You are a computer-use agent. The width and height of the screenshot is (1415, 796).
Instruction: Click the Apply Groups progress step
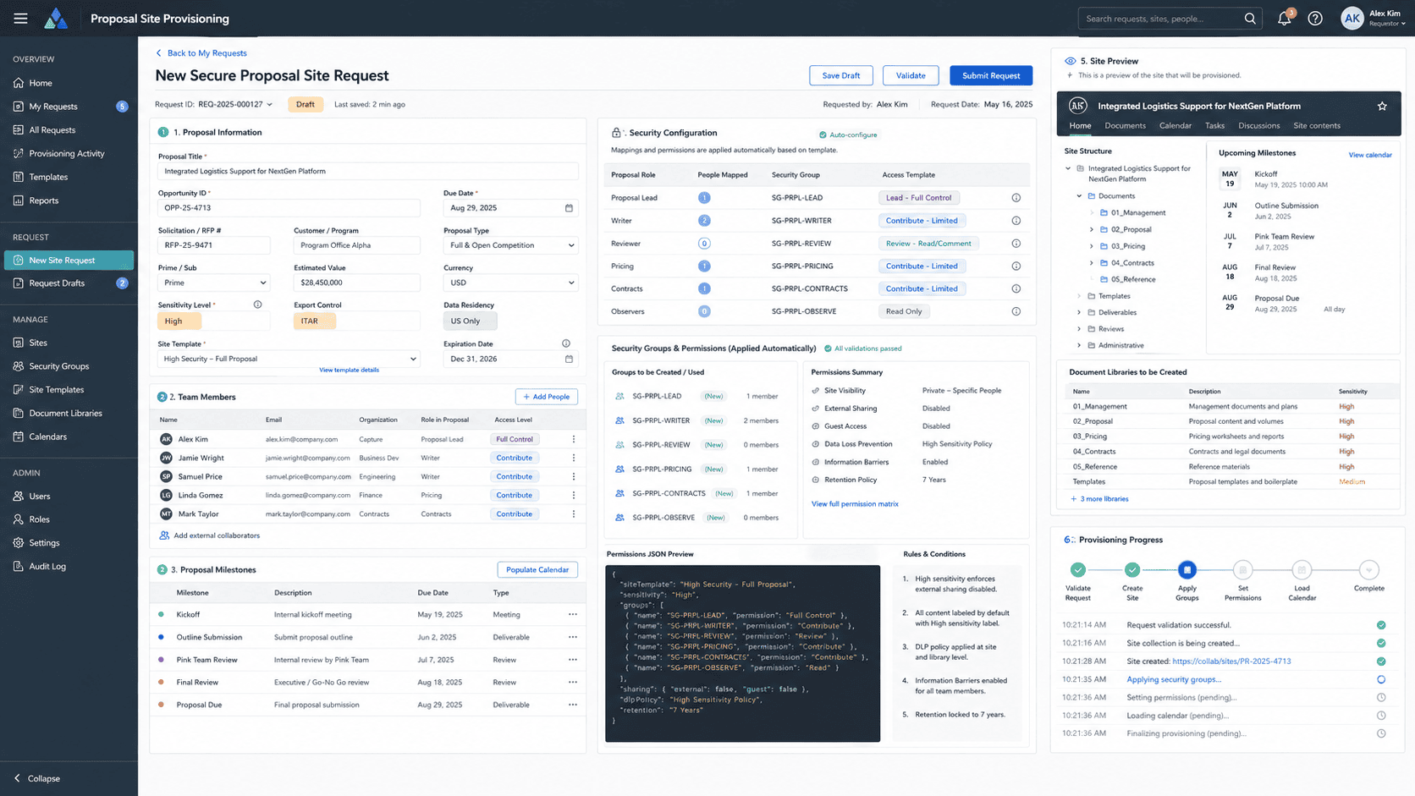(1187, 570)
